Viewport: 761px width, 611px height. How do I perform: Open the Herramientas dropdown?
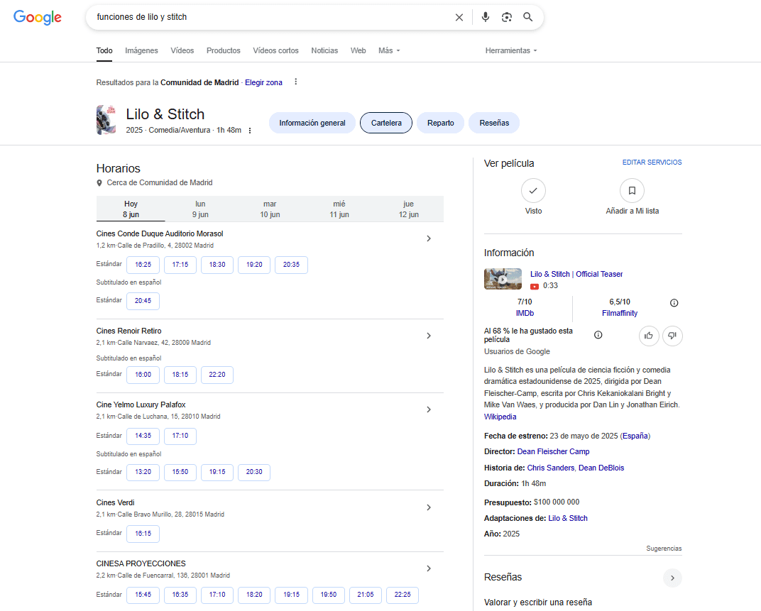[511, 50]
